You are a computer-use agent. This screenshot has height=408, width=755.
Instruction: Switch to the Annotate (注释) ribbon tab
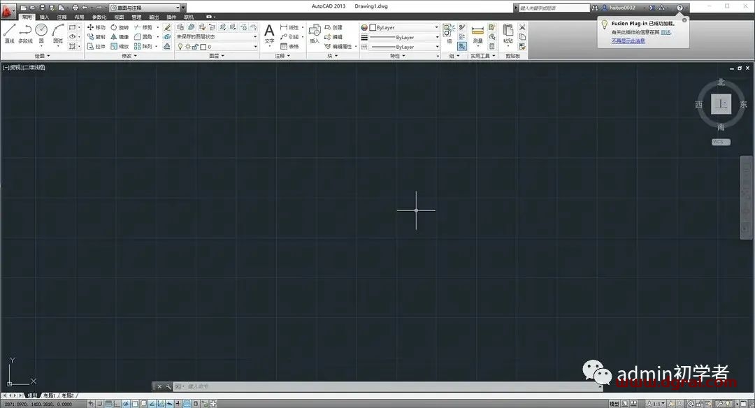[x=62, y=17]
